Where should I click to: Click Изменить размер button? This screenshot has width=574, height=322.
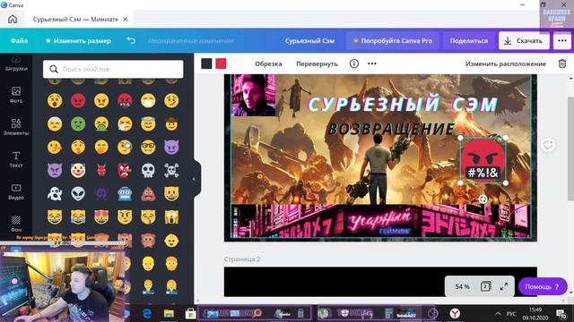point(78,40)
